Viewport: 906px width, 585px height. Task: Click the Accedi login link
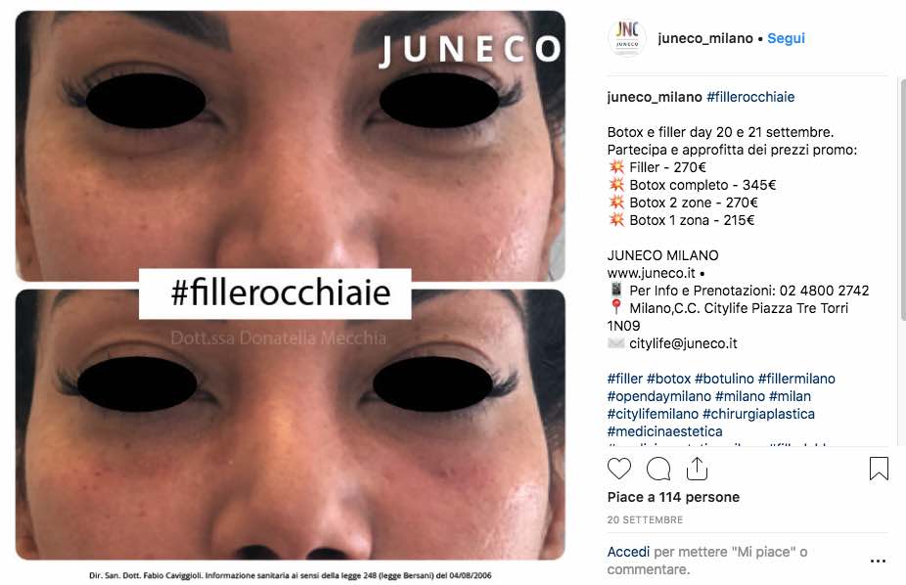point(628,552)
